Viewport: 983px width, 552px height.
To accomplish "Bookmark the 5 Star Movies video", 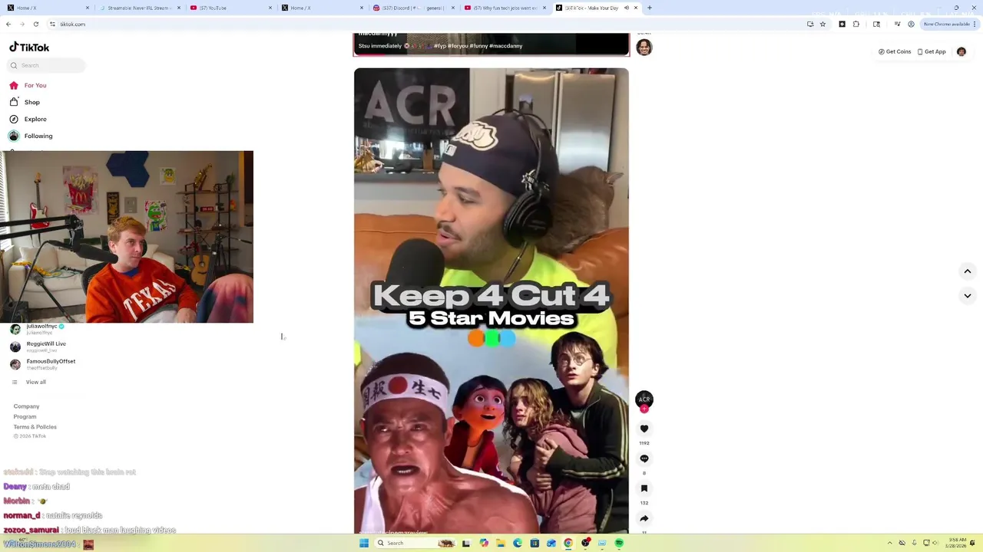I will 644,488.
